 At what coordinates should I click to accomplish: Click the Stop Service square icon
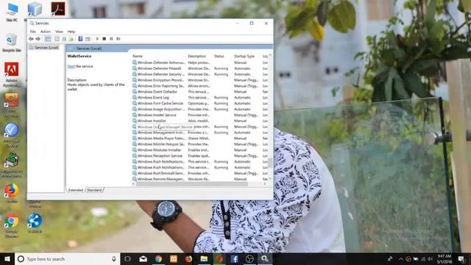[105, 39]
